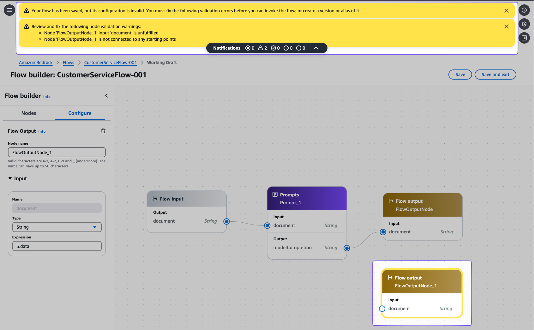Dismiss the invalid configuration warning banner
534x330 pixels.
point(507,11)
